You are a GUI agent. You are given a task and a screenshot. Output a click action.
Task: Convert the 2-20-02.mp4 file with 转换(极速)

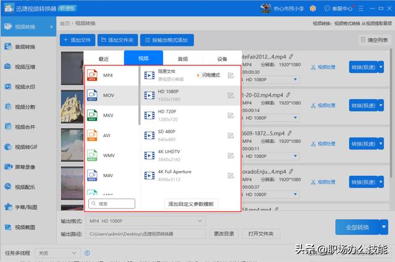[x=364, y=105]
